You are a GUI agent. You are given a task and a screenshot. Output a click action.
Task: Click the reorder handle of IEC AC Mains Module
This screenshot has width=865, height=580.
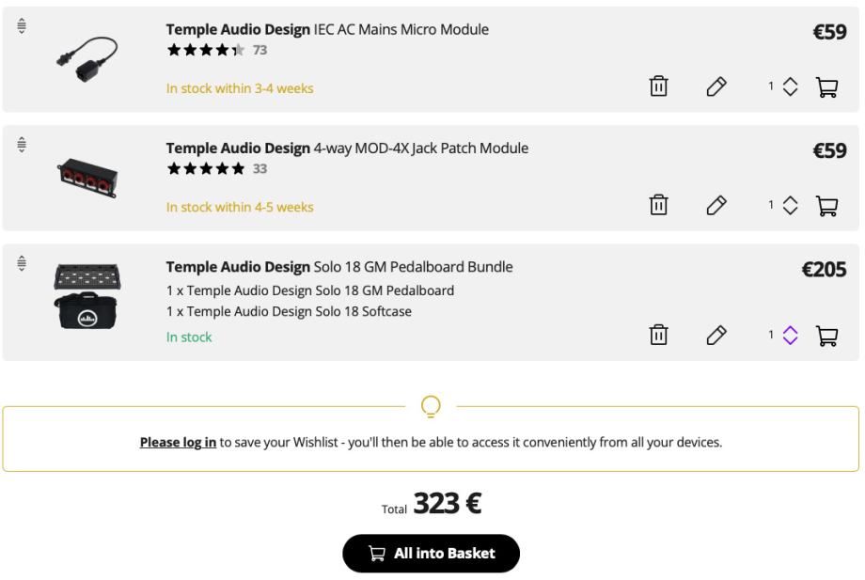click(22, 26)
